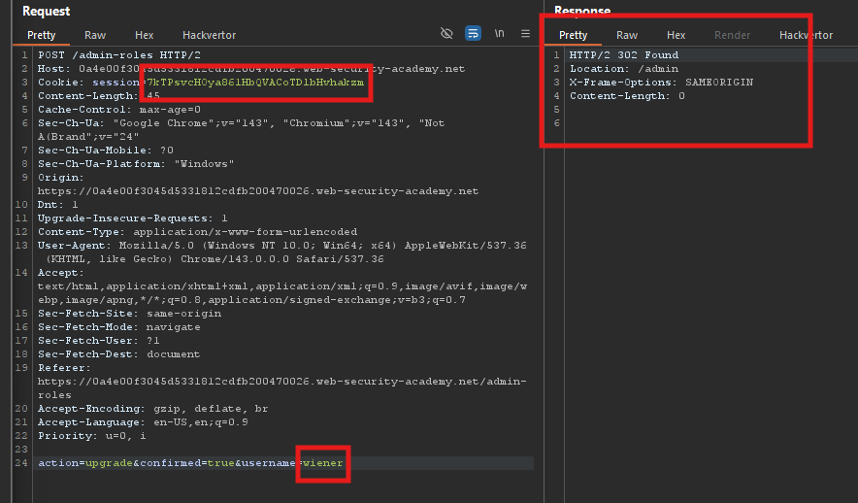This screenshot has width=858, height=503.
Task: Click the Sec-Fetch-Mode: navigate header
Action: [x=118, y=327]
